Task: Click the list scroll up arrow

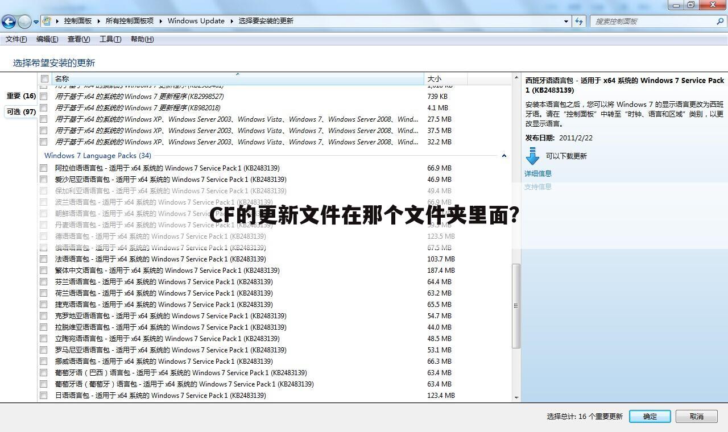Action: (x=516, y=79)
